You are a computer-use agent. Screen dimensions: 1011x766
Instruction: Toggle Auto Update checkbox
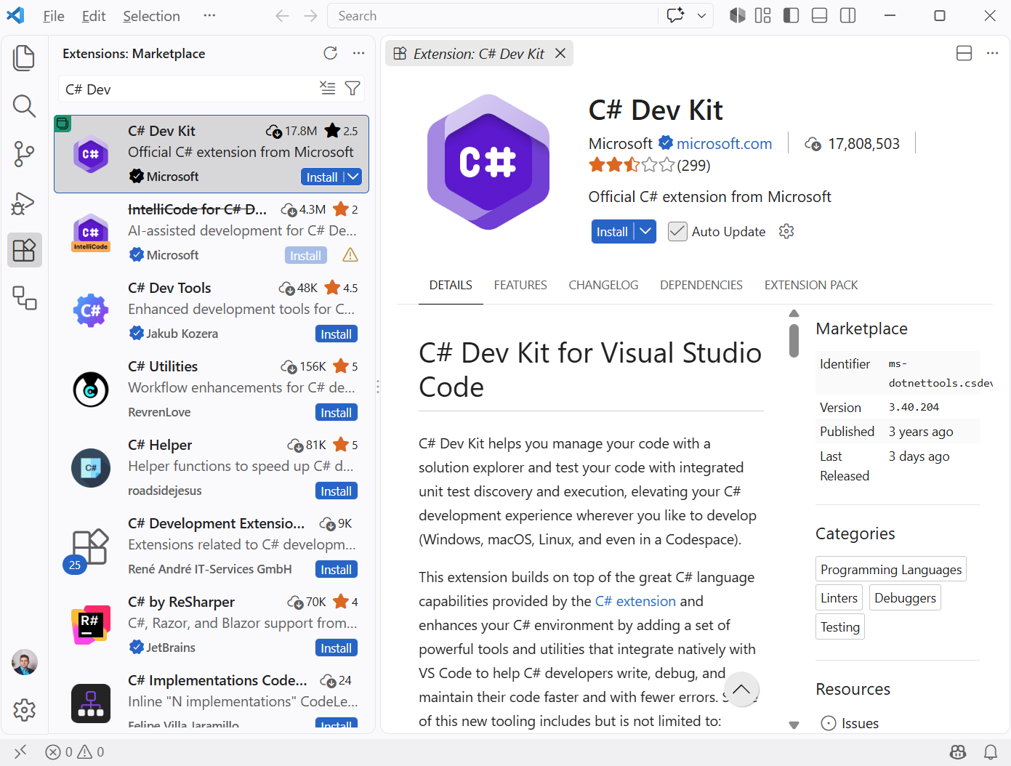[x=677, y=231]
